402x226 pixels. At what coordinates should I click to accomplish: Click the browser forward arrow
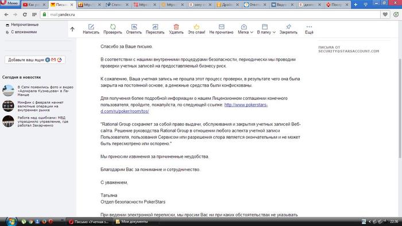pos(15,14)
